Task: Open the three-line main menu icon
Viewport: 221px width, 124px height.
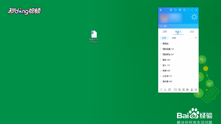Action: tap(161, 90)
